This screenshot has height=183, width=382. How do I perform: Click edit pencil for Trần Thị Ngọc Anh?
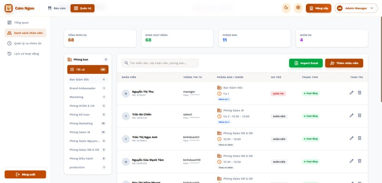click(351, 138)
